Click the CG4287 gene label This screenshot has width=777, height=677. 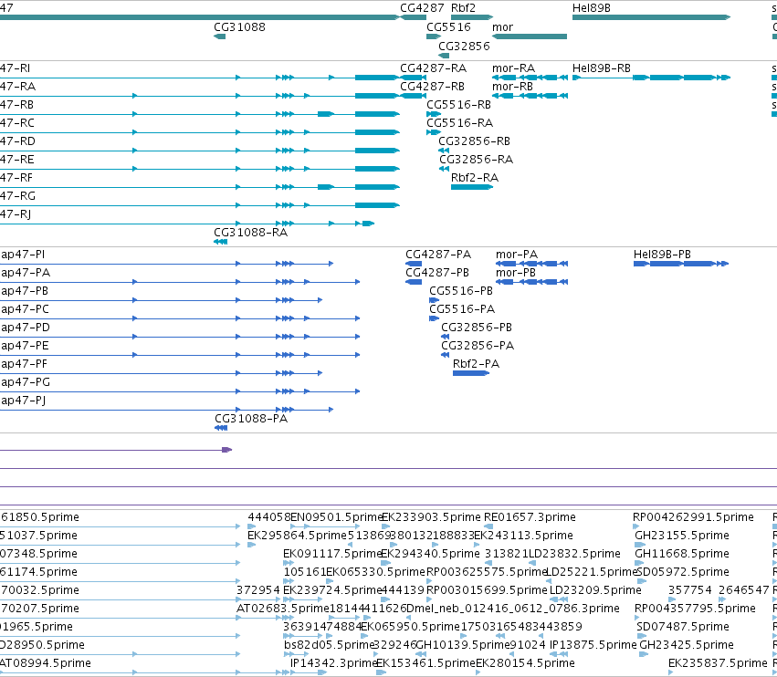pyautogui.click(x=422, y=8)
